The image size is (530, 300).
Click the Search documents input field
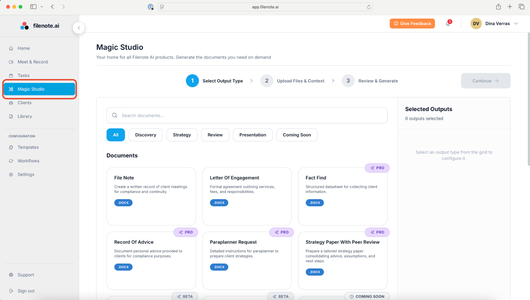point(247,115)
